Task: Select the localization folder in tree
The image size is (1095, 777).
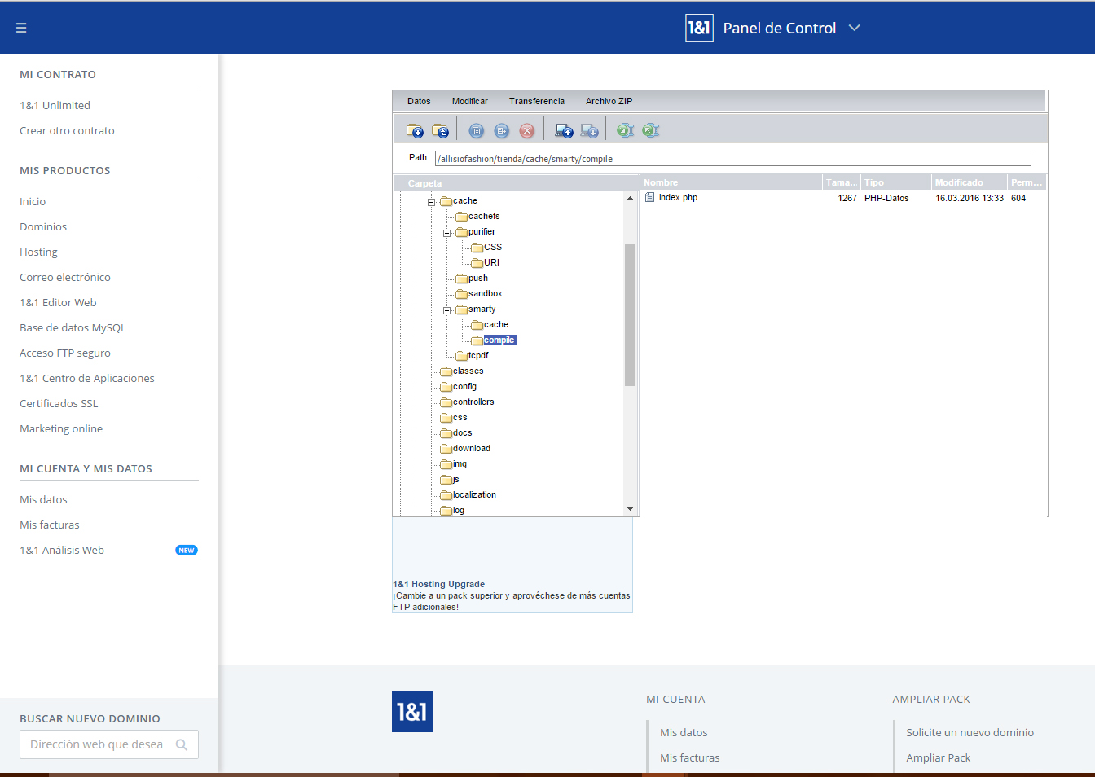Action: [x=474, y=494]
